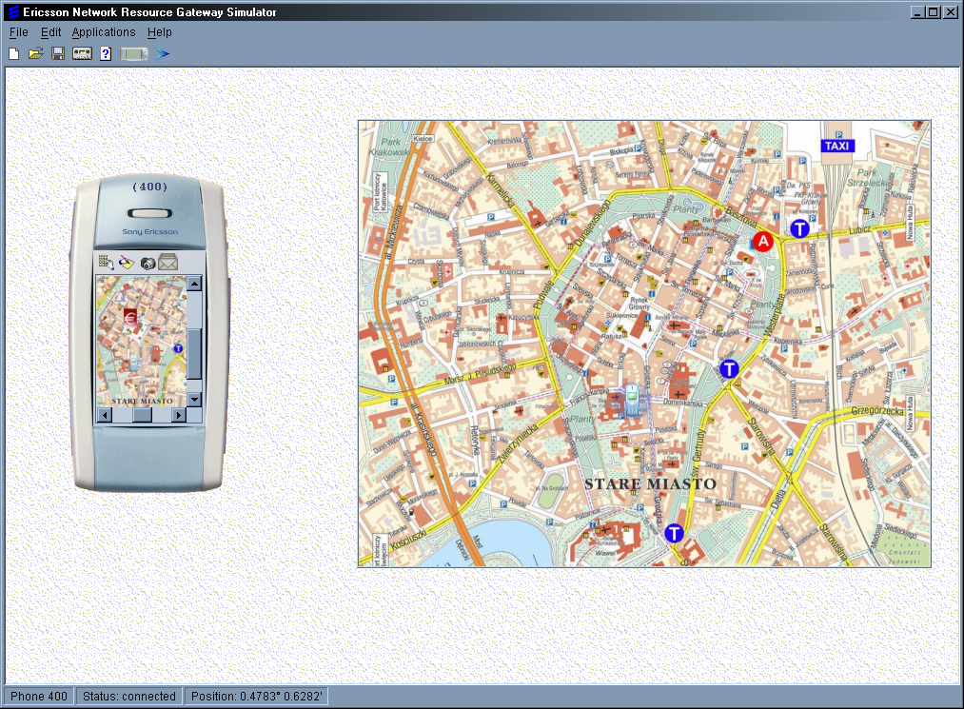This screenshot has height=709, width=964.
Task: Tap the notepad pen icon on the phone
Action: [x=127, y=263]
